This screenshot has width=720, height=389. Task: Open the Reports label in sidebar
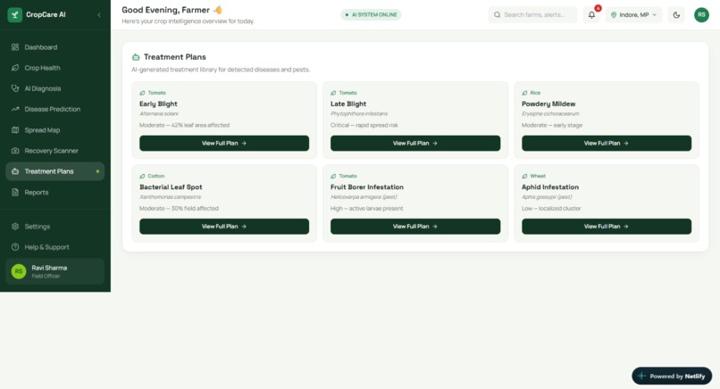[x=37, y=192]
